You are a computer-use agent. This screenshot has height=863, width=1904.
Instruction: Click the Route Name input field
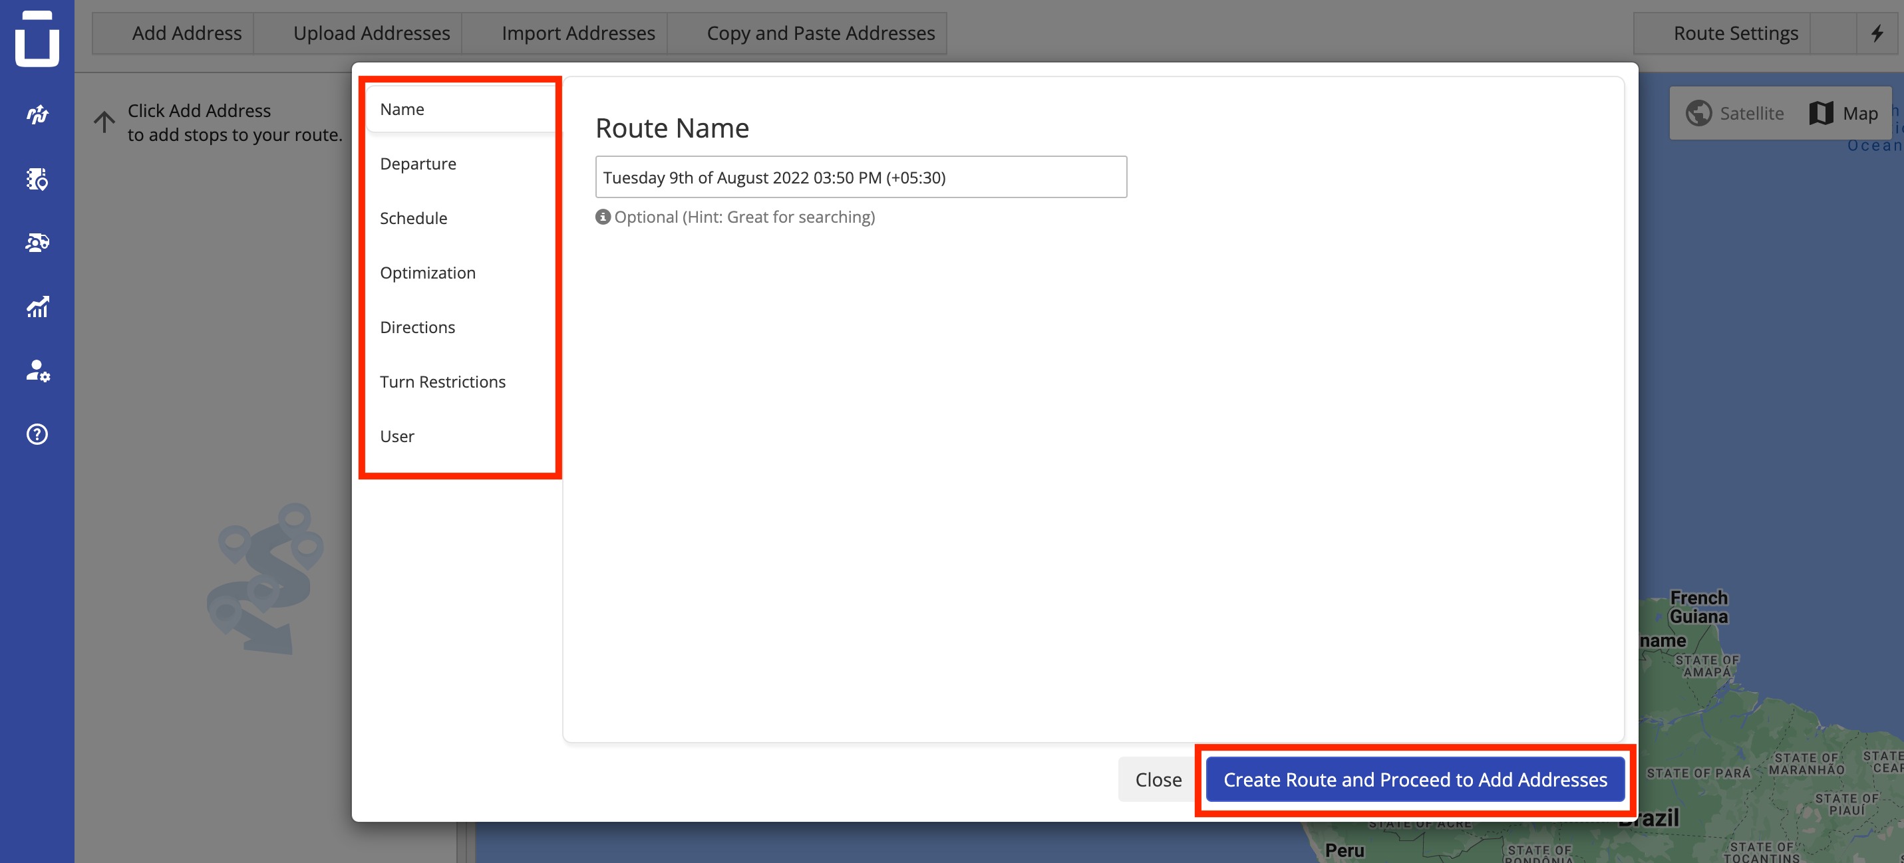pos(861,178)
